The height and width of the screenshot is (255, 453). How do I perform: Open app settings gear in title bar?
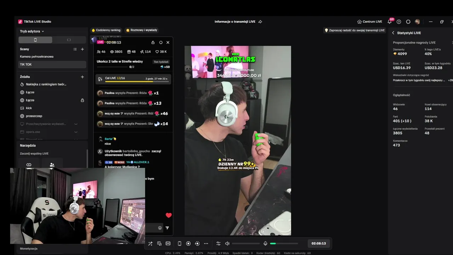pyautogui.click(x=408, y=22)
